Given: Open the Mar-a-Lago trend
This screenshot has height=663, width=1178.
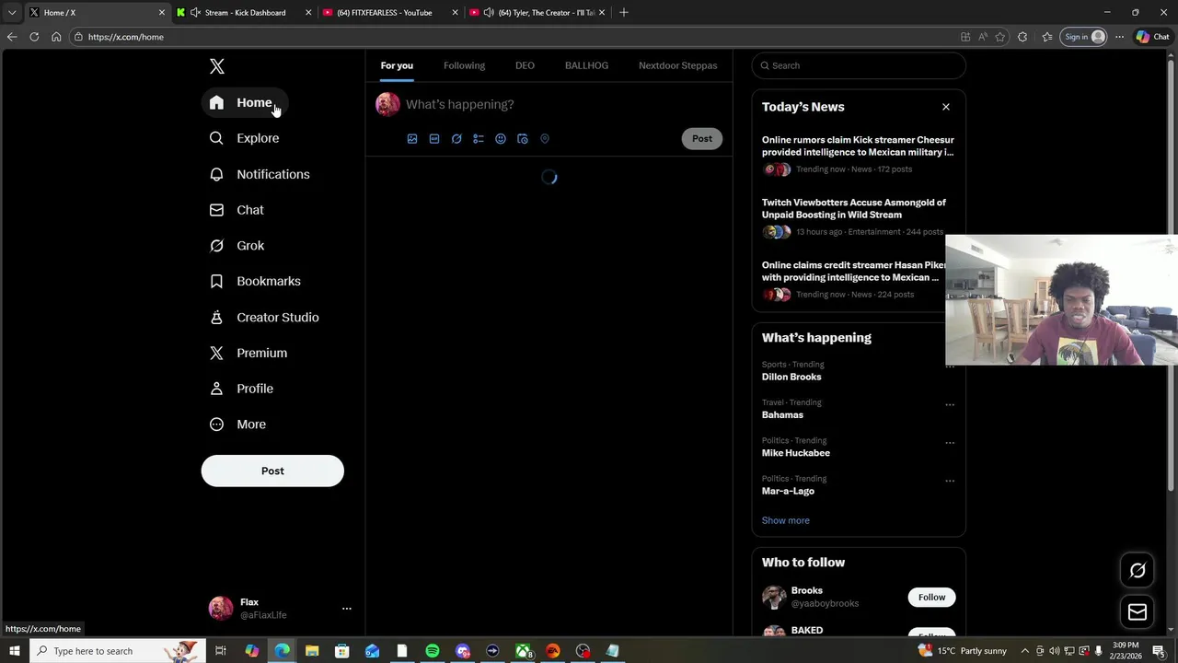Looking at the screenshot, I should pos(788,491).
